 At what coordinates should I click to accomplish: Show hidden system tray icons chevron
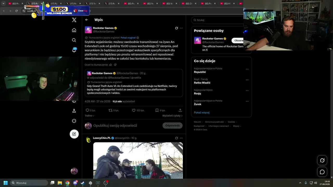(x=300, y=183)
